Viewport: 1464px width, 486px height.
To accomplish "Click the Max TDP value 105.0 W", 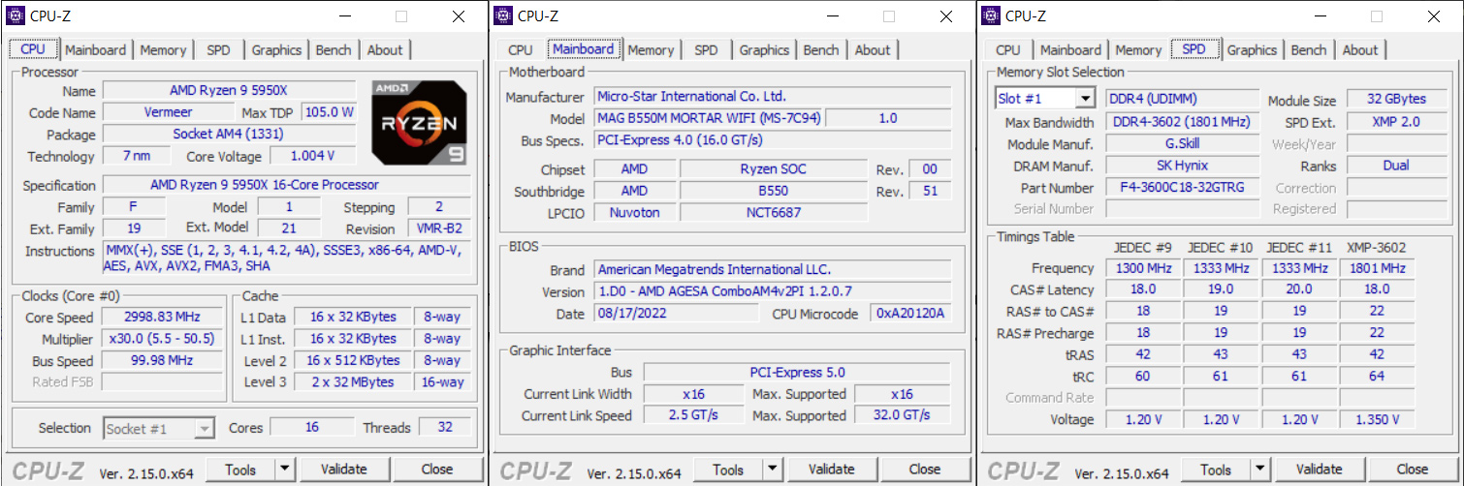I will pos(329,112).
